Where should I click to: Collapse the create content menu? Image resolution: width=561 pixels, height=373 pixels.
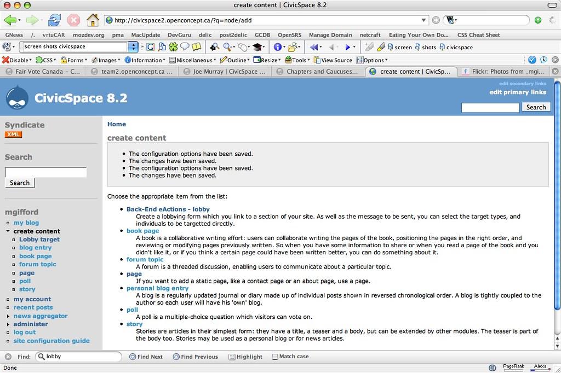pos(8,231)
